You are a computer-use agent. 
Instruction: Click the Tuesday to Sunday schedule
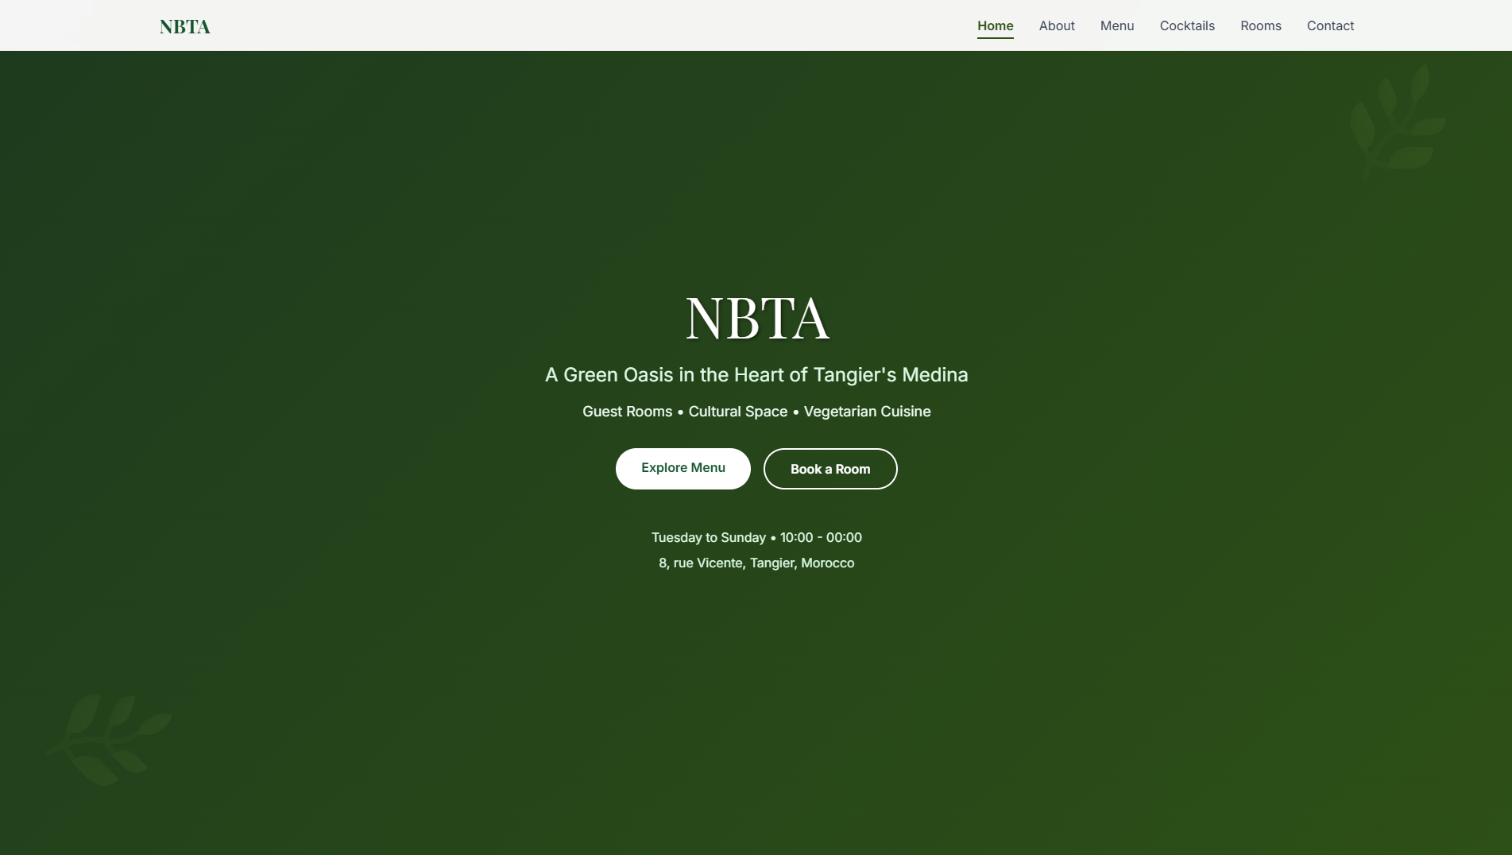tap(708, 537)
